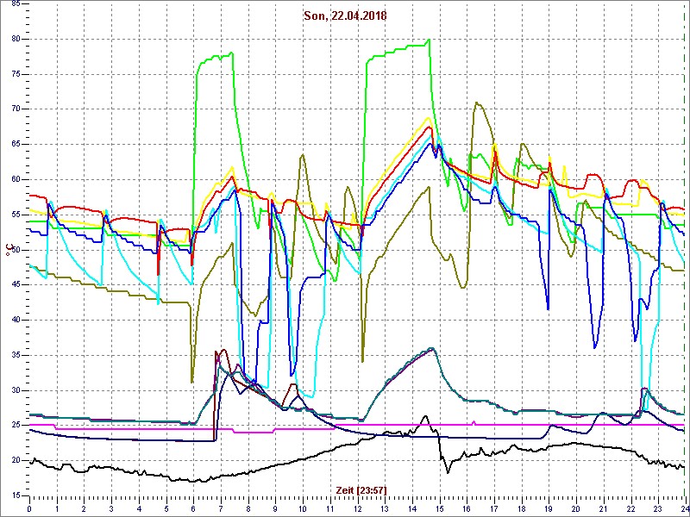The height and width of the screenshot is (517, 690).
Task: Click hour 6 on the time axis
Action: [193, 508]
